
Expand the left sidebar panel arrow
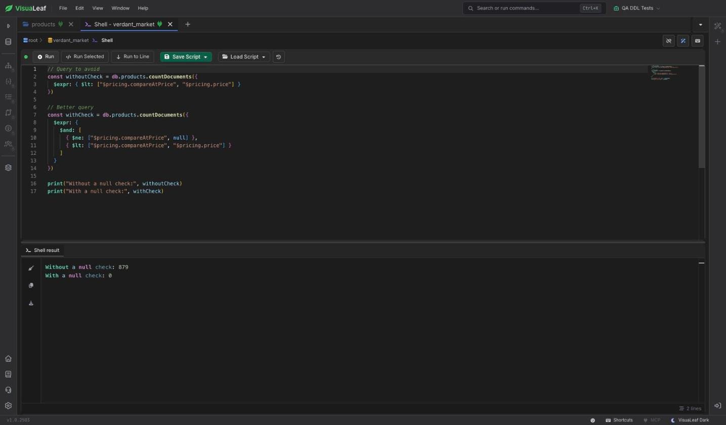8,26
